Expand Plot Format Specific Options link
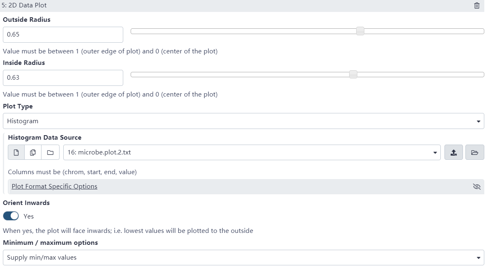Image resolution: width=488 pixels, height=267 pixels. [x=54, y=186]
